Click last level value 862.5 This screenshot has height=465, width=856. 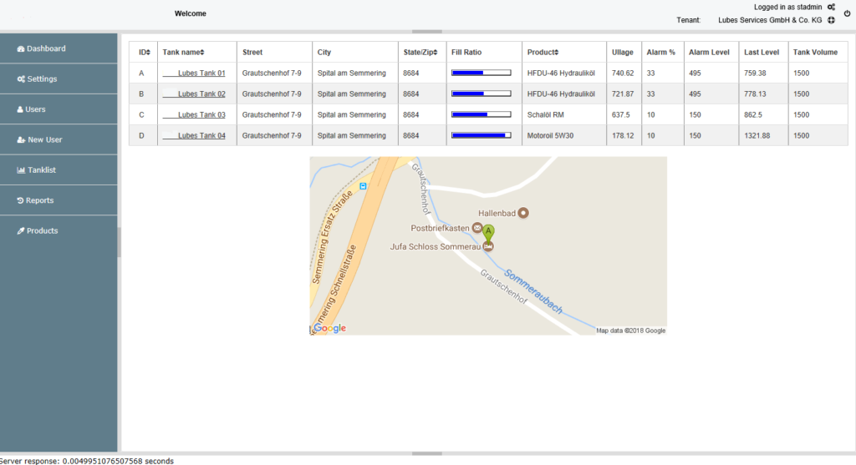pyautogui.click(x=753, y=114)
